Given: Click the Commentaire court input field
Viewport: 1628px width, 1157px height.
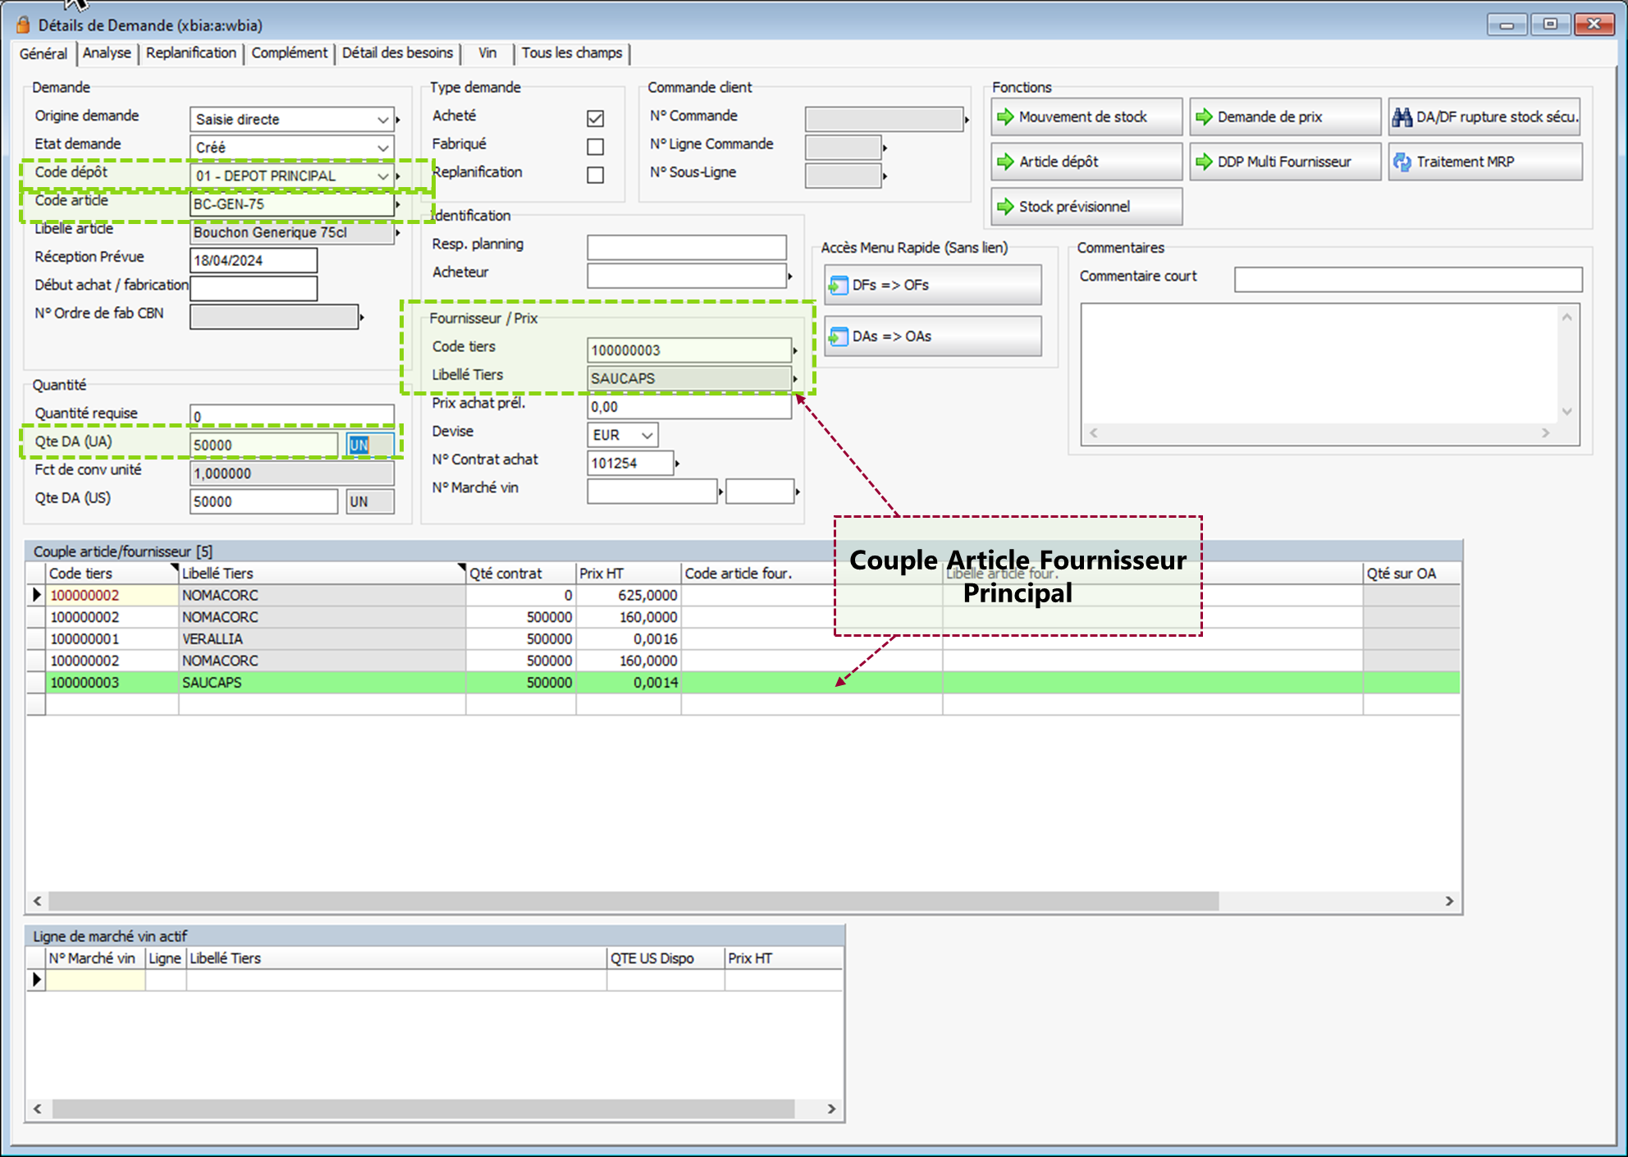Looking at the screenshot, I should [x=1407, y=279].
